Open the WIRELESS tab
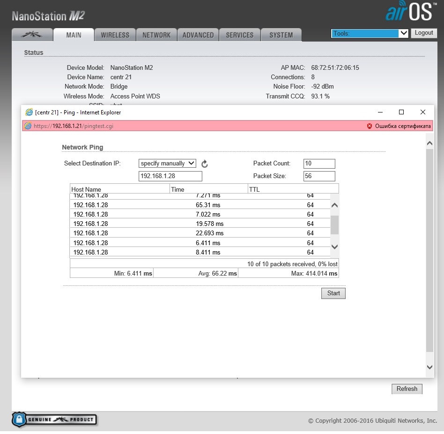 115,35
